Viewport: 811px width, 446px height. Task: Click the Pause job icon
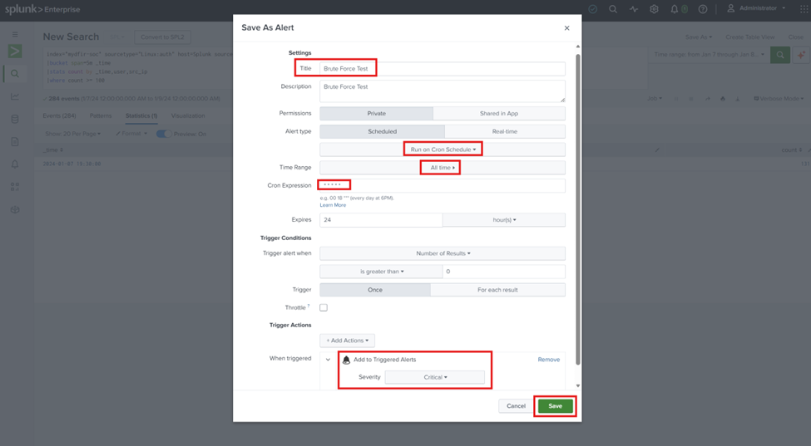(x=676, y=99)
